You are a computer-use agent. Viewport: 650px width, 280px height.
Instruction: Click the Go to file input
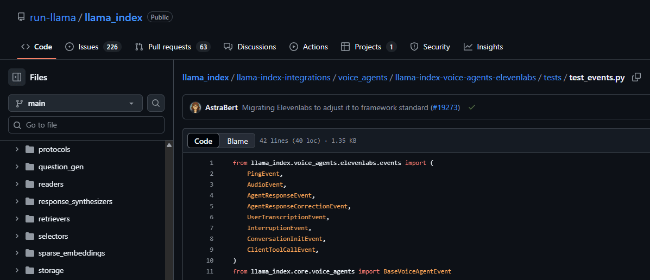point(86,125)
